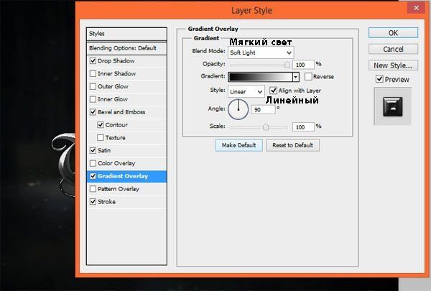Enable the Texture checkbox
Image resolution: width=431 pixels, height=291 pixels.
[101, 137]
